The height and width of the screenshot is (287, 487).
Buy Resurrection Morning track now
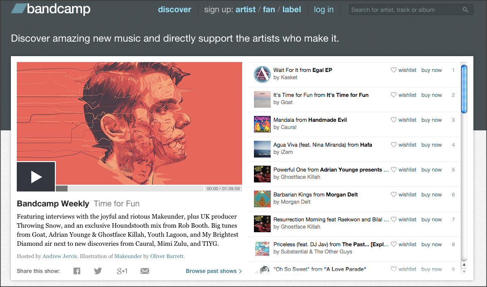pos(431,220)
